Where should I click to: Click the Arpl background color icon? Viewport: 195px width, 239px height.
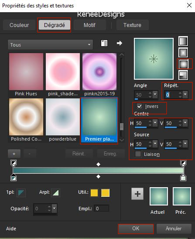[55, 193]
